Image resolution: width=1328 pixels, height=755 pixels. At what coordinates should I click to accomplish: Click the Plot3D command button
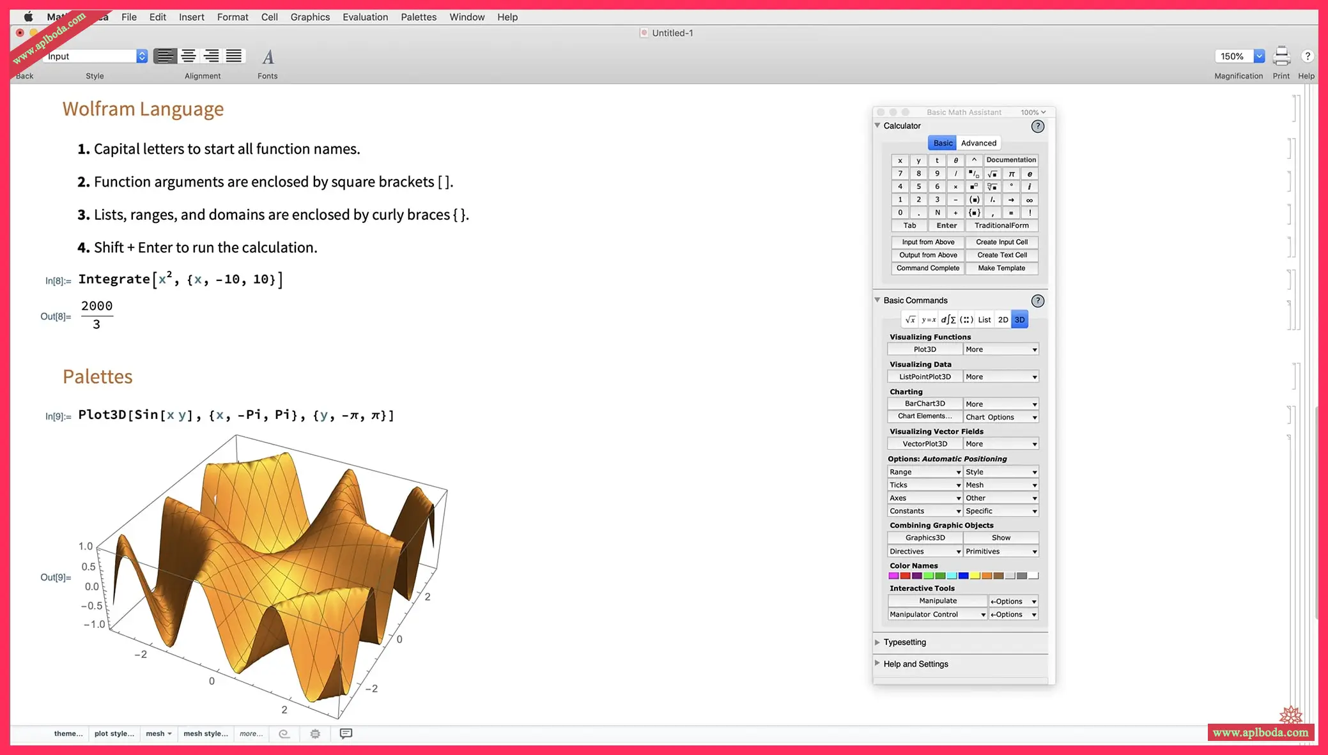point(925,349)
